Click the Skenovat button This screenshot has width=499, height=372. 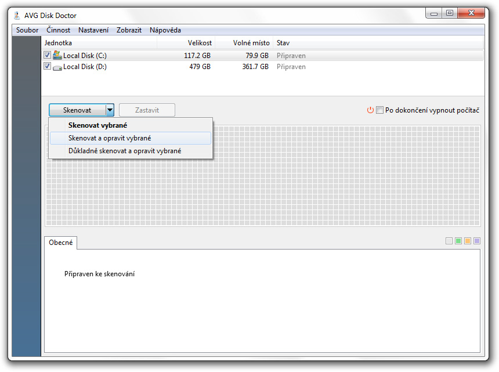tap(77, 110)
